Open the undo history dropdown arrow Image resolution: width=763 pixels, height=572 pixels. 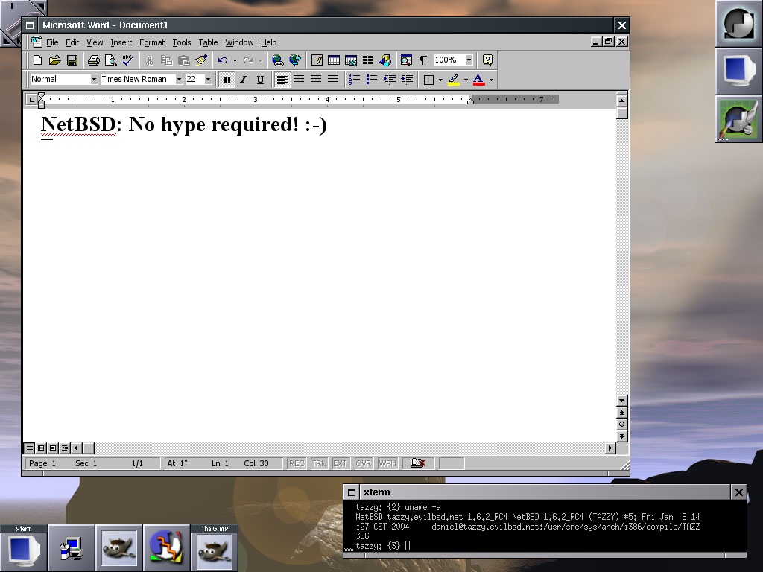235,60
